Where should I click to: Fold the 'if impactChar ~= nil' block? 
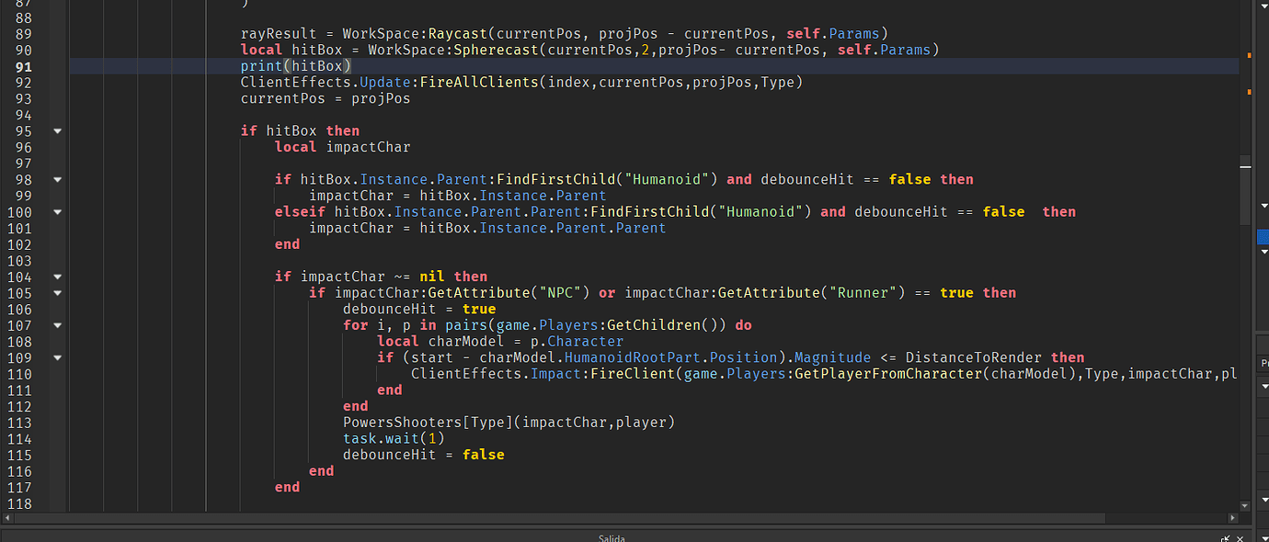57,276
